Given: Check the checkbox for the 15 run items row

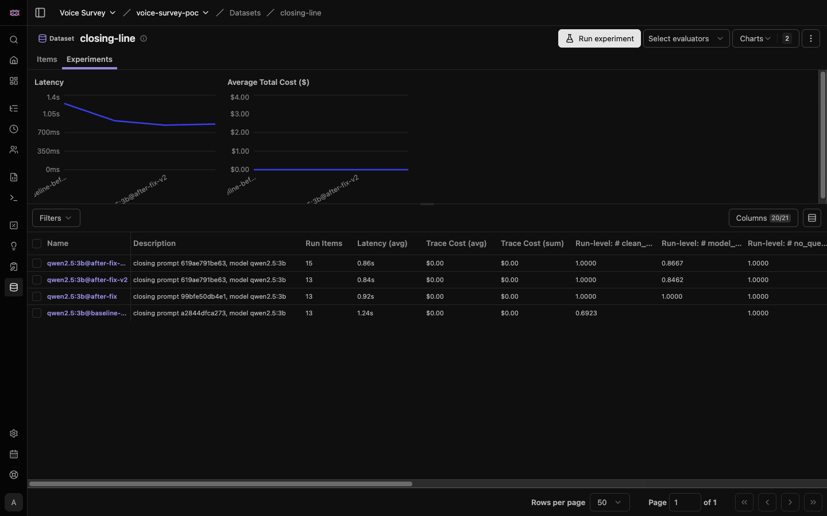Looking at the screenshot, I should click(x=37, y=263).
